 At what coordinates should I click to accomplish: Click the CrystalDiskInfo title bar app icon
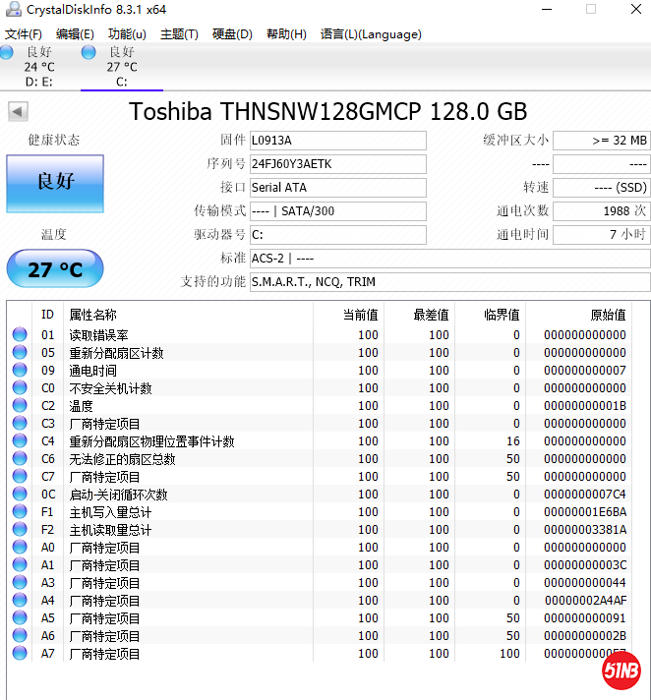[12, 10]
